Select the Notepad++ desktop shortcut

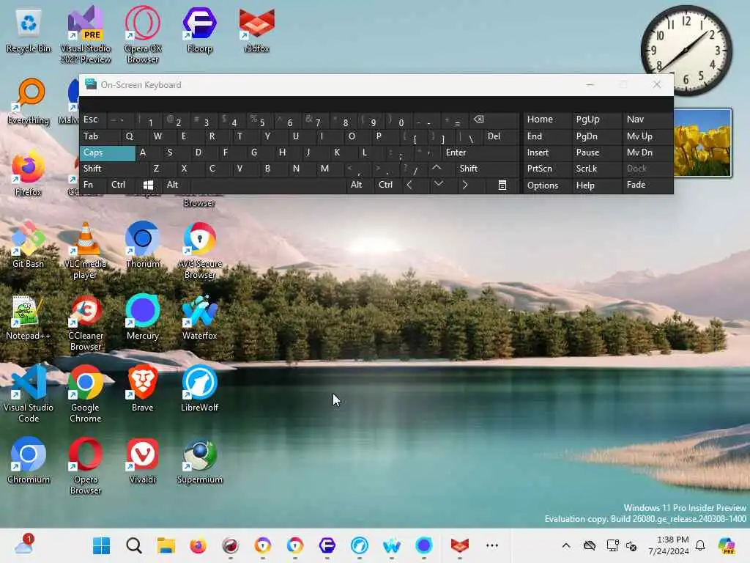coord(29,318)
